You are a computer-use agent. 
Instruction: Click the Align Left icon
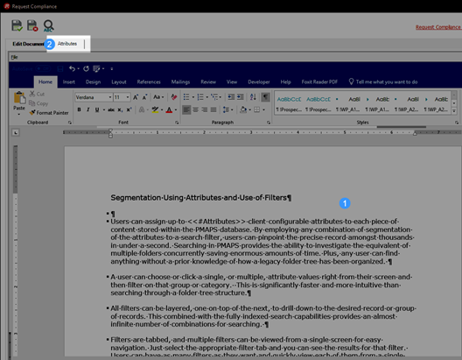(186, 109)
